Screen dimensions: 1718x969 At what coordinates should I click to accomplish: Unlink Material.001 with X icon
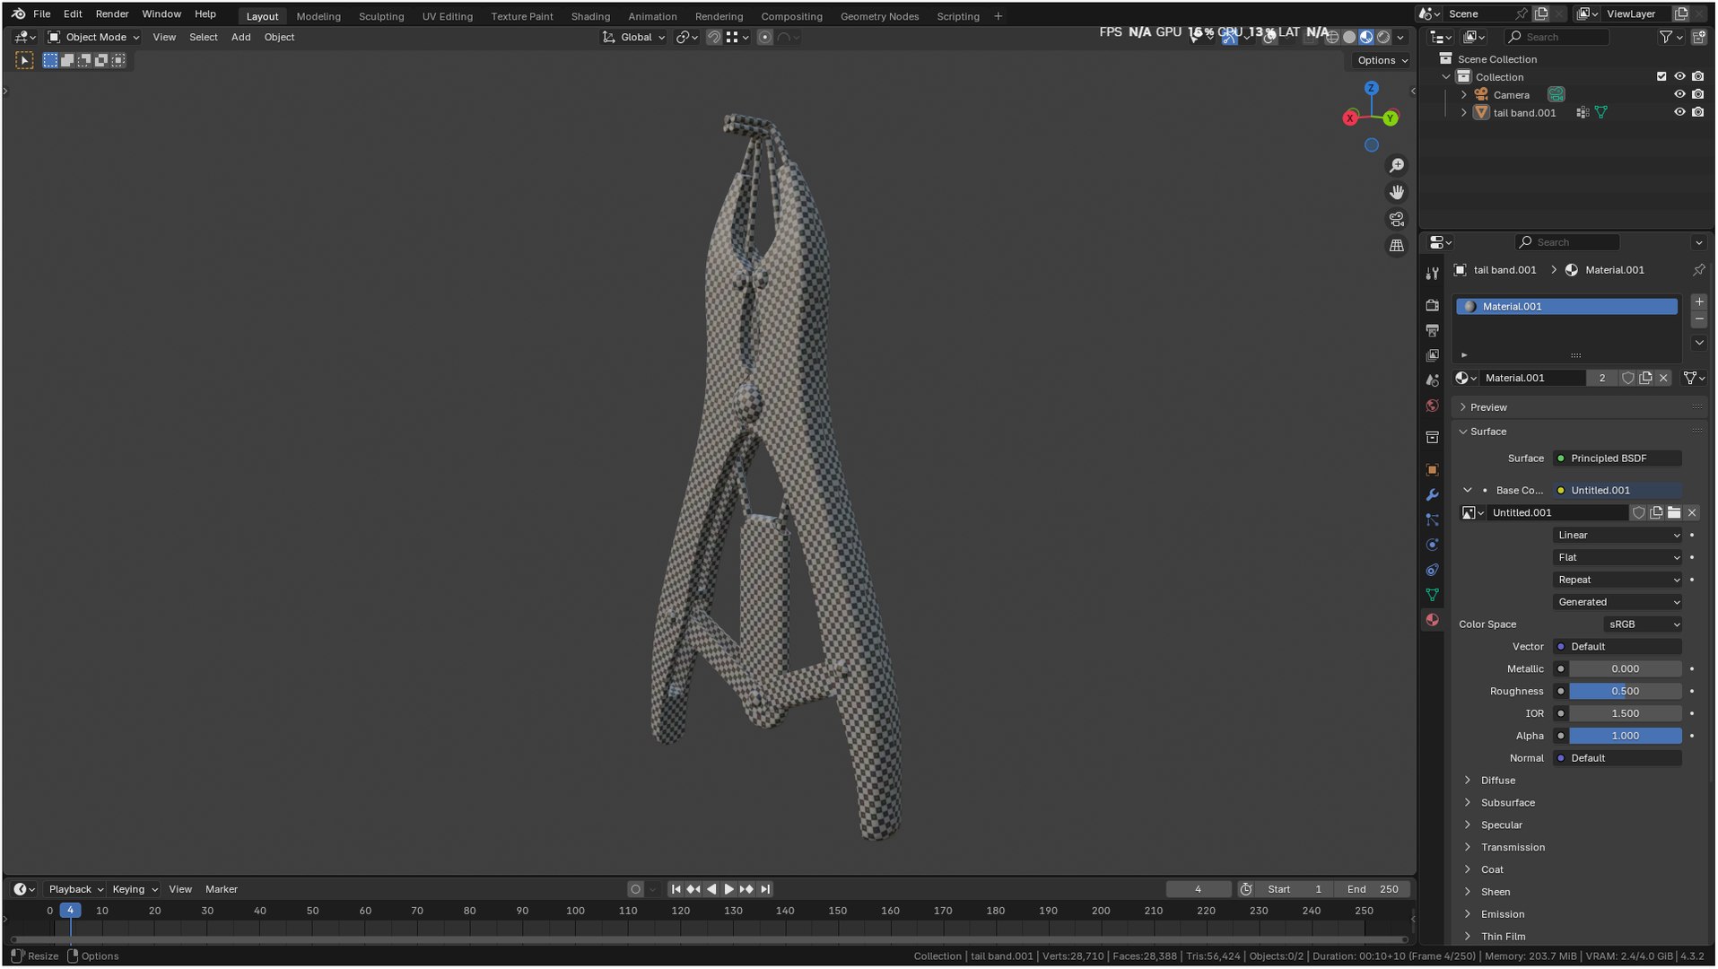(1664, 379)
